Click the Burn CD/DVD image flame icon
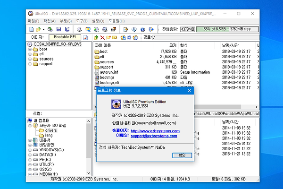 113,29
